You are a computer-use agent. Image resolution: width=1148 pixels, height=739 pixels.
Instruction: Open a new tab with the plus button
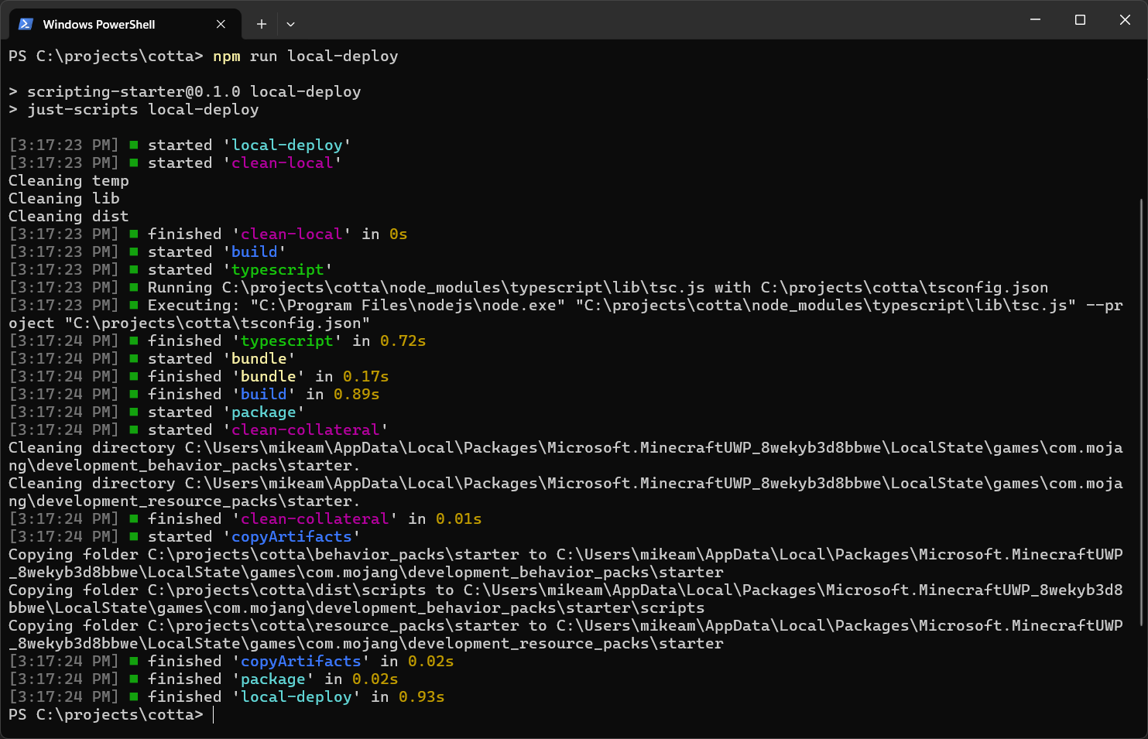point(261,24)
